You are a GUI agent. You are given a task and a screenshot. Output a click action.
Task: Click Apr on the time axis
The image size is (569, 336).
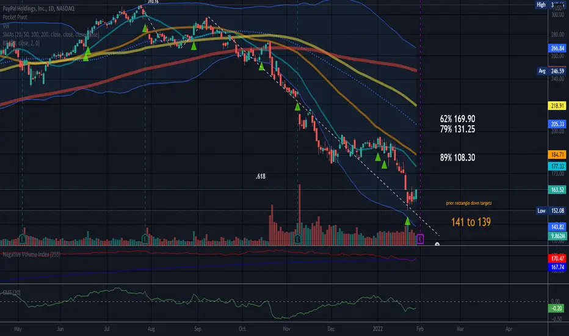click(x=509, y=329)
